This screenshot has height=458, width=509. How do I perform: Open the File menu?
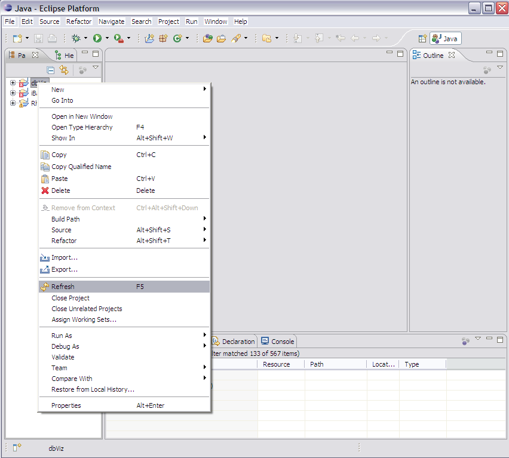(x=10, y=21)
